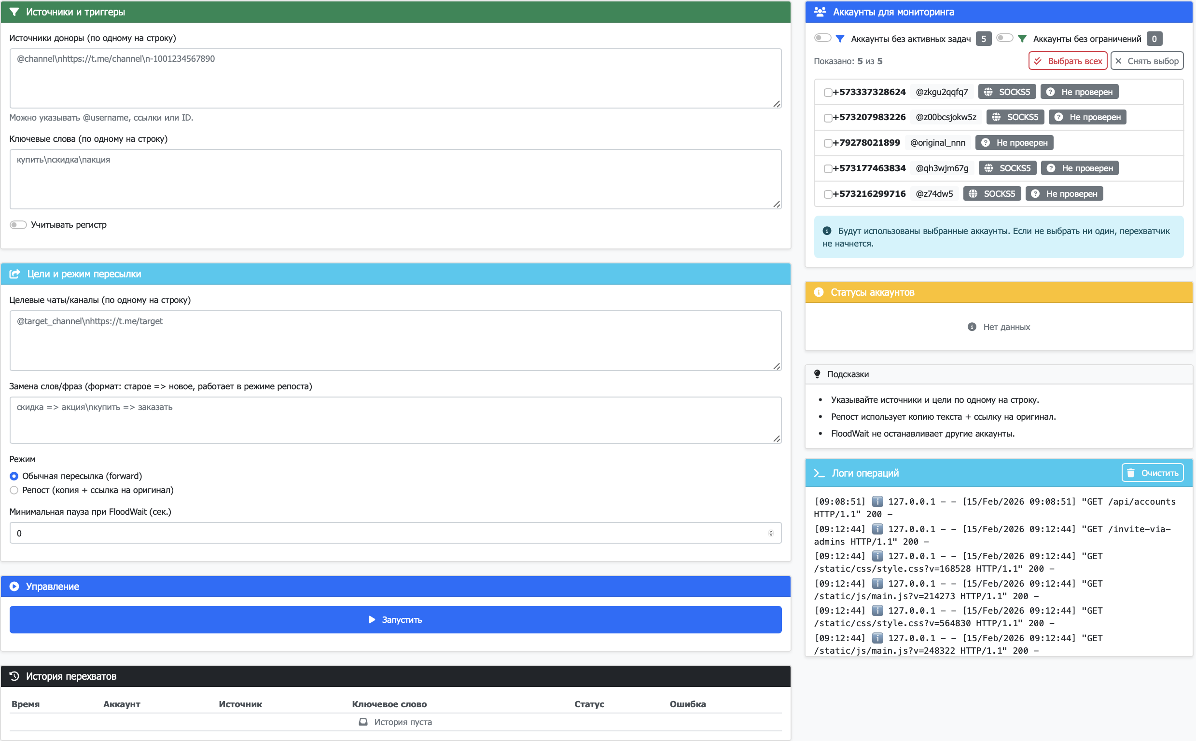Enable the Учитывать регистр switch
Viewport: 1196px width, 741px height.
[x=18, y=224]
